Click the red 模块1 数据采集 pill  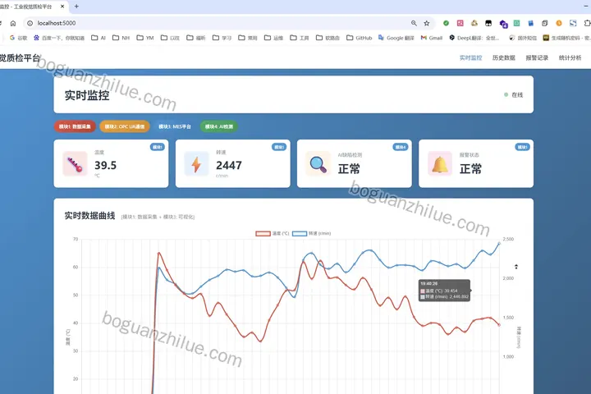(75, 126)
